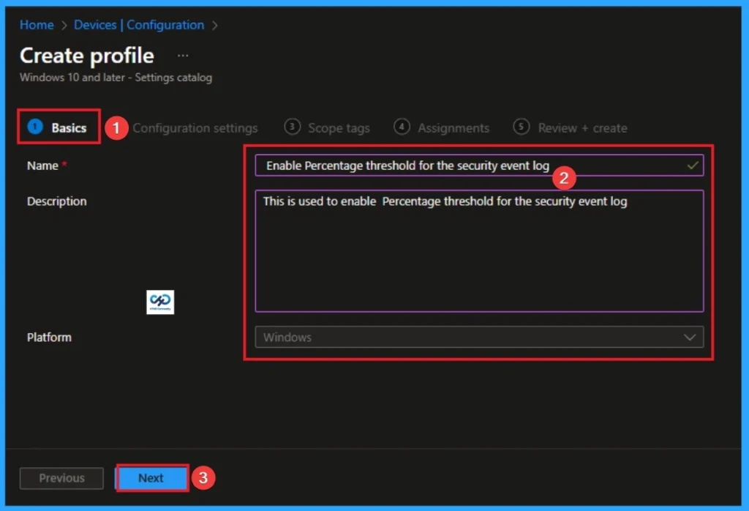
Task: Click inside the Description text box
Action: [479, 249]
